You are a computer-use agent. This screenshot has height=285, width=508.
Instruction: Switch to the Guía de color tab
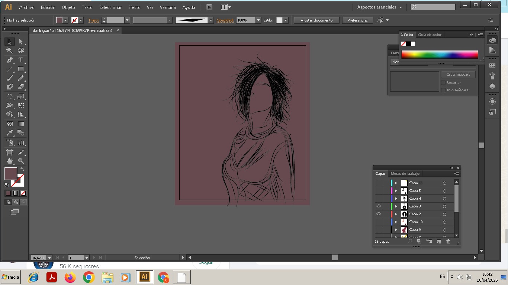[x=430, y=35]
